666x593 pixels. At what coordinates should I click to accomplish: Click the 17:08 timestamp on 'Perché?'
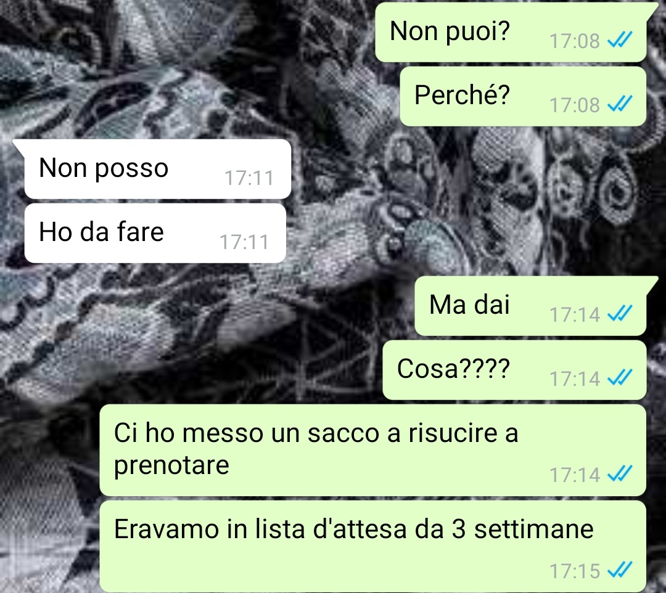(575, 105)
